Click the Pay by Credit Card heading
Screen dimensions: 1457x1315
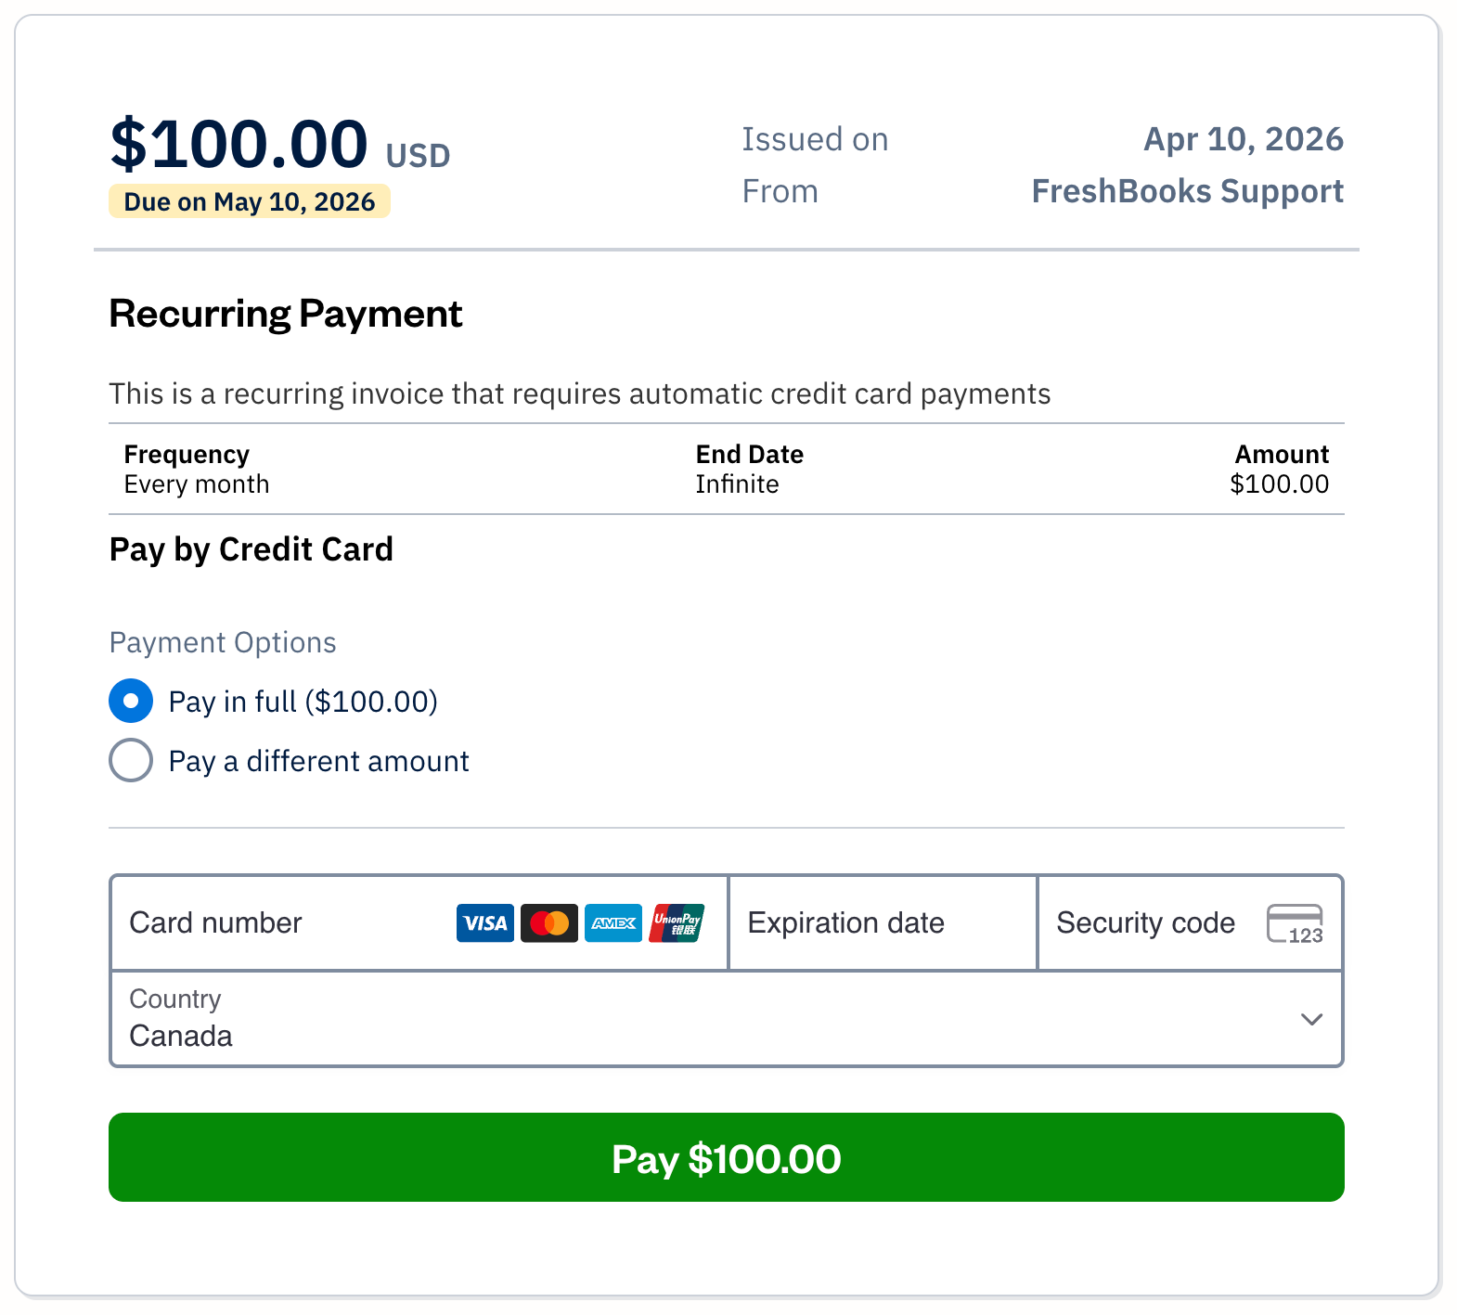[251, 548]
